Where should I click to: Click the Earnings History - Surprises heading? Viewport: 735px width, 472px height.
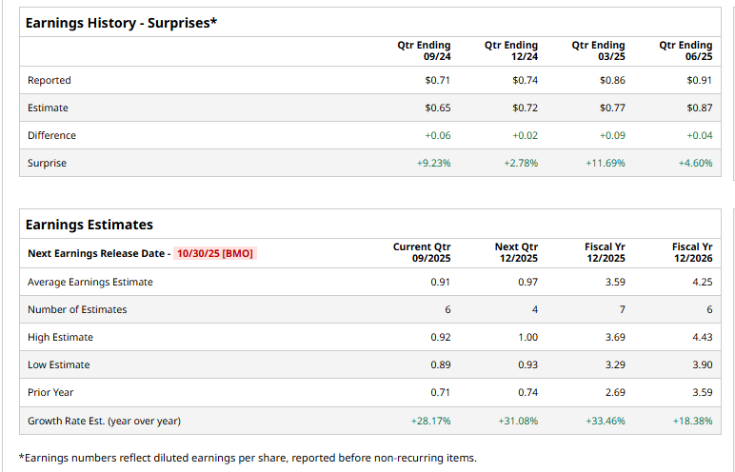point(121,22)
